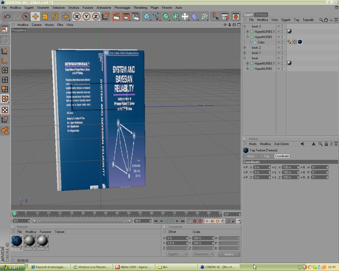Toggle Y axis lock
The image size is (339, 271).
(x=86, y=17)
